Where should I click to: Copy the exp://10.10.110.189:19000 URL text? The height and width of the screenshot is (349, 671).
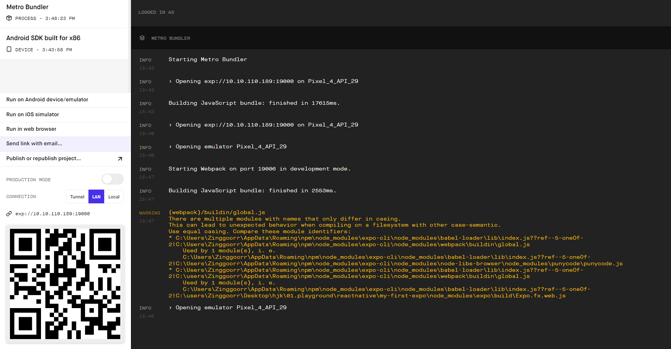[x=52, y=214]
